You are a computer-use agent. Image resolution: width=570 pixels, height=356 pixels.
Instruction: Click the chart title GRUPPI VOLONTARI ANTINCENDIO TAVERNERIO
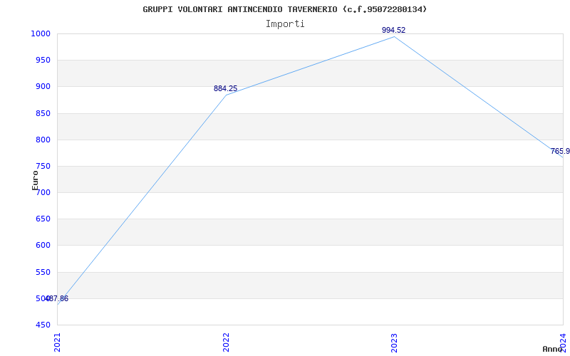(x=284, y=9)
